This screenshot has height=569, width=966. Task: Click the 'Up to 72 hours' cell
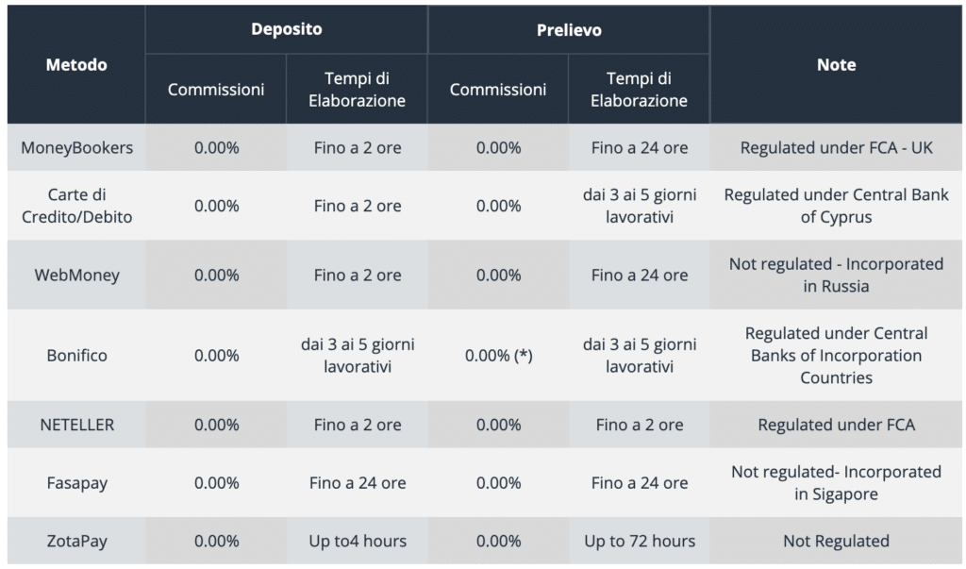[x=640, y=541]
